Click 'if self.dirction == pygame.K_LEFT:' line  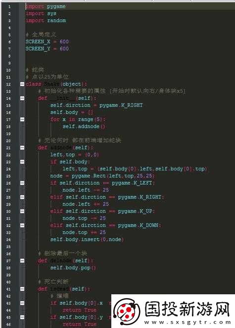coord(102,183)
